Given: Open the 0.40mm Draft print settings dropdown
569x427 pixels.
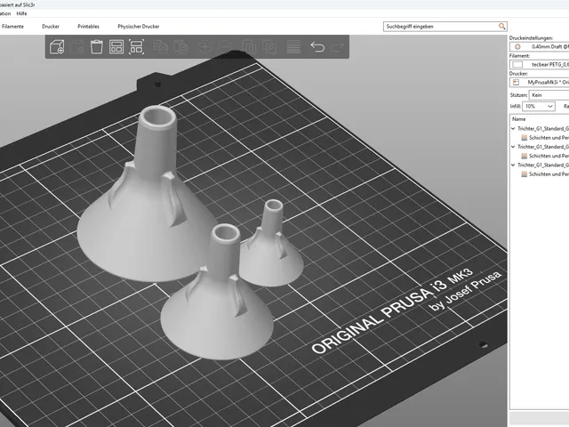Looking at the screenshot, I should coord(540,46).
